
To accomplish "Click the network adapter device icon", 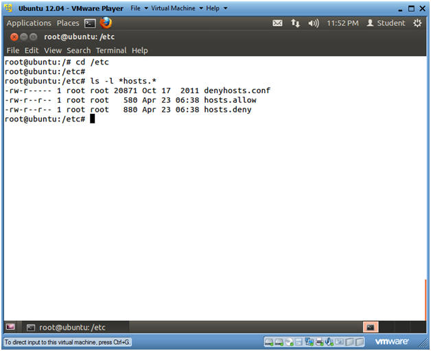I will [x=309, y=342].
